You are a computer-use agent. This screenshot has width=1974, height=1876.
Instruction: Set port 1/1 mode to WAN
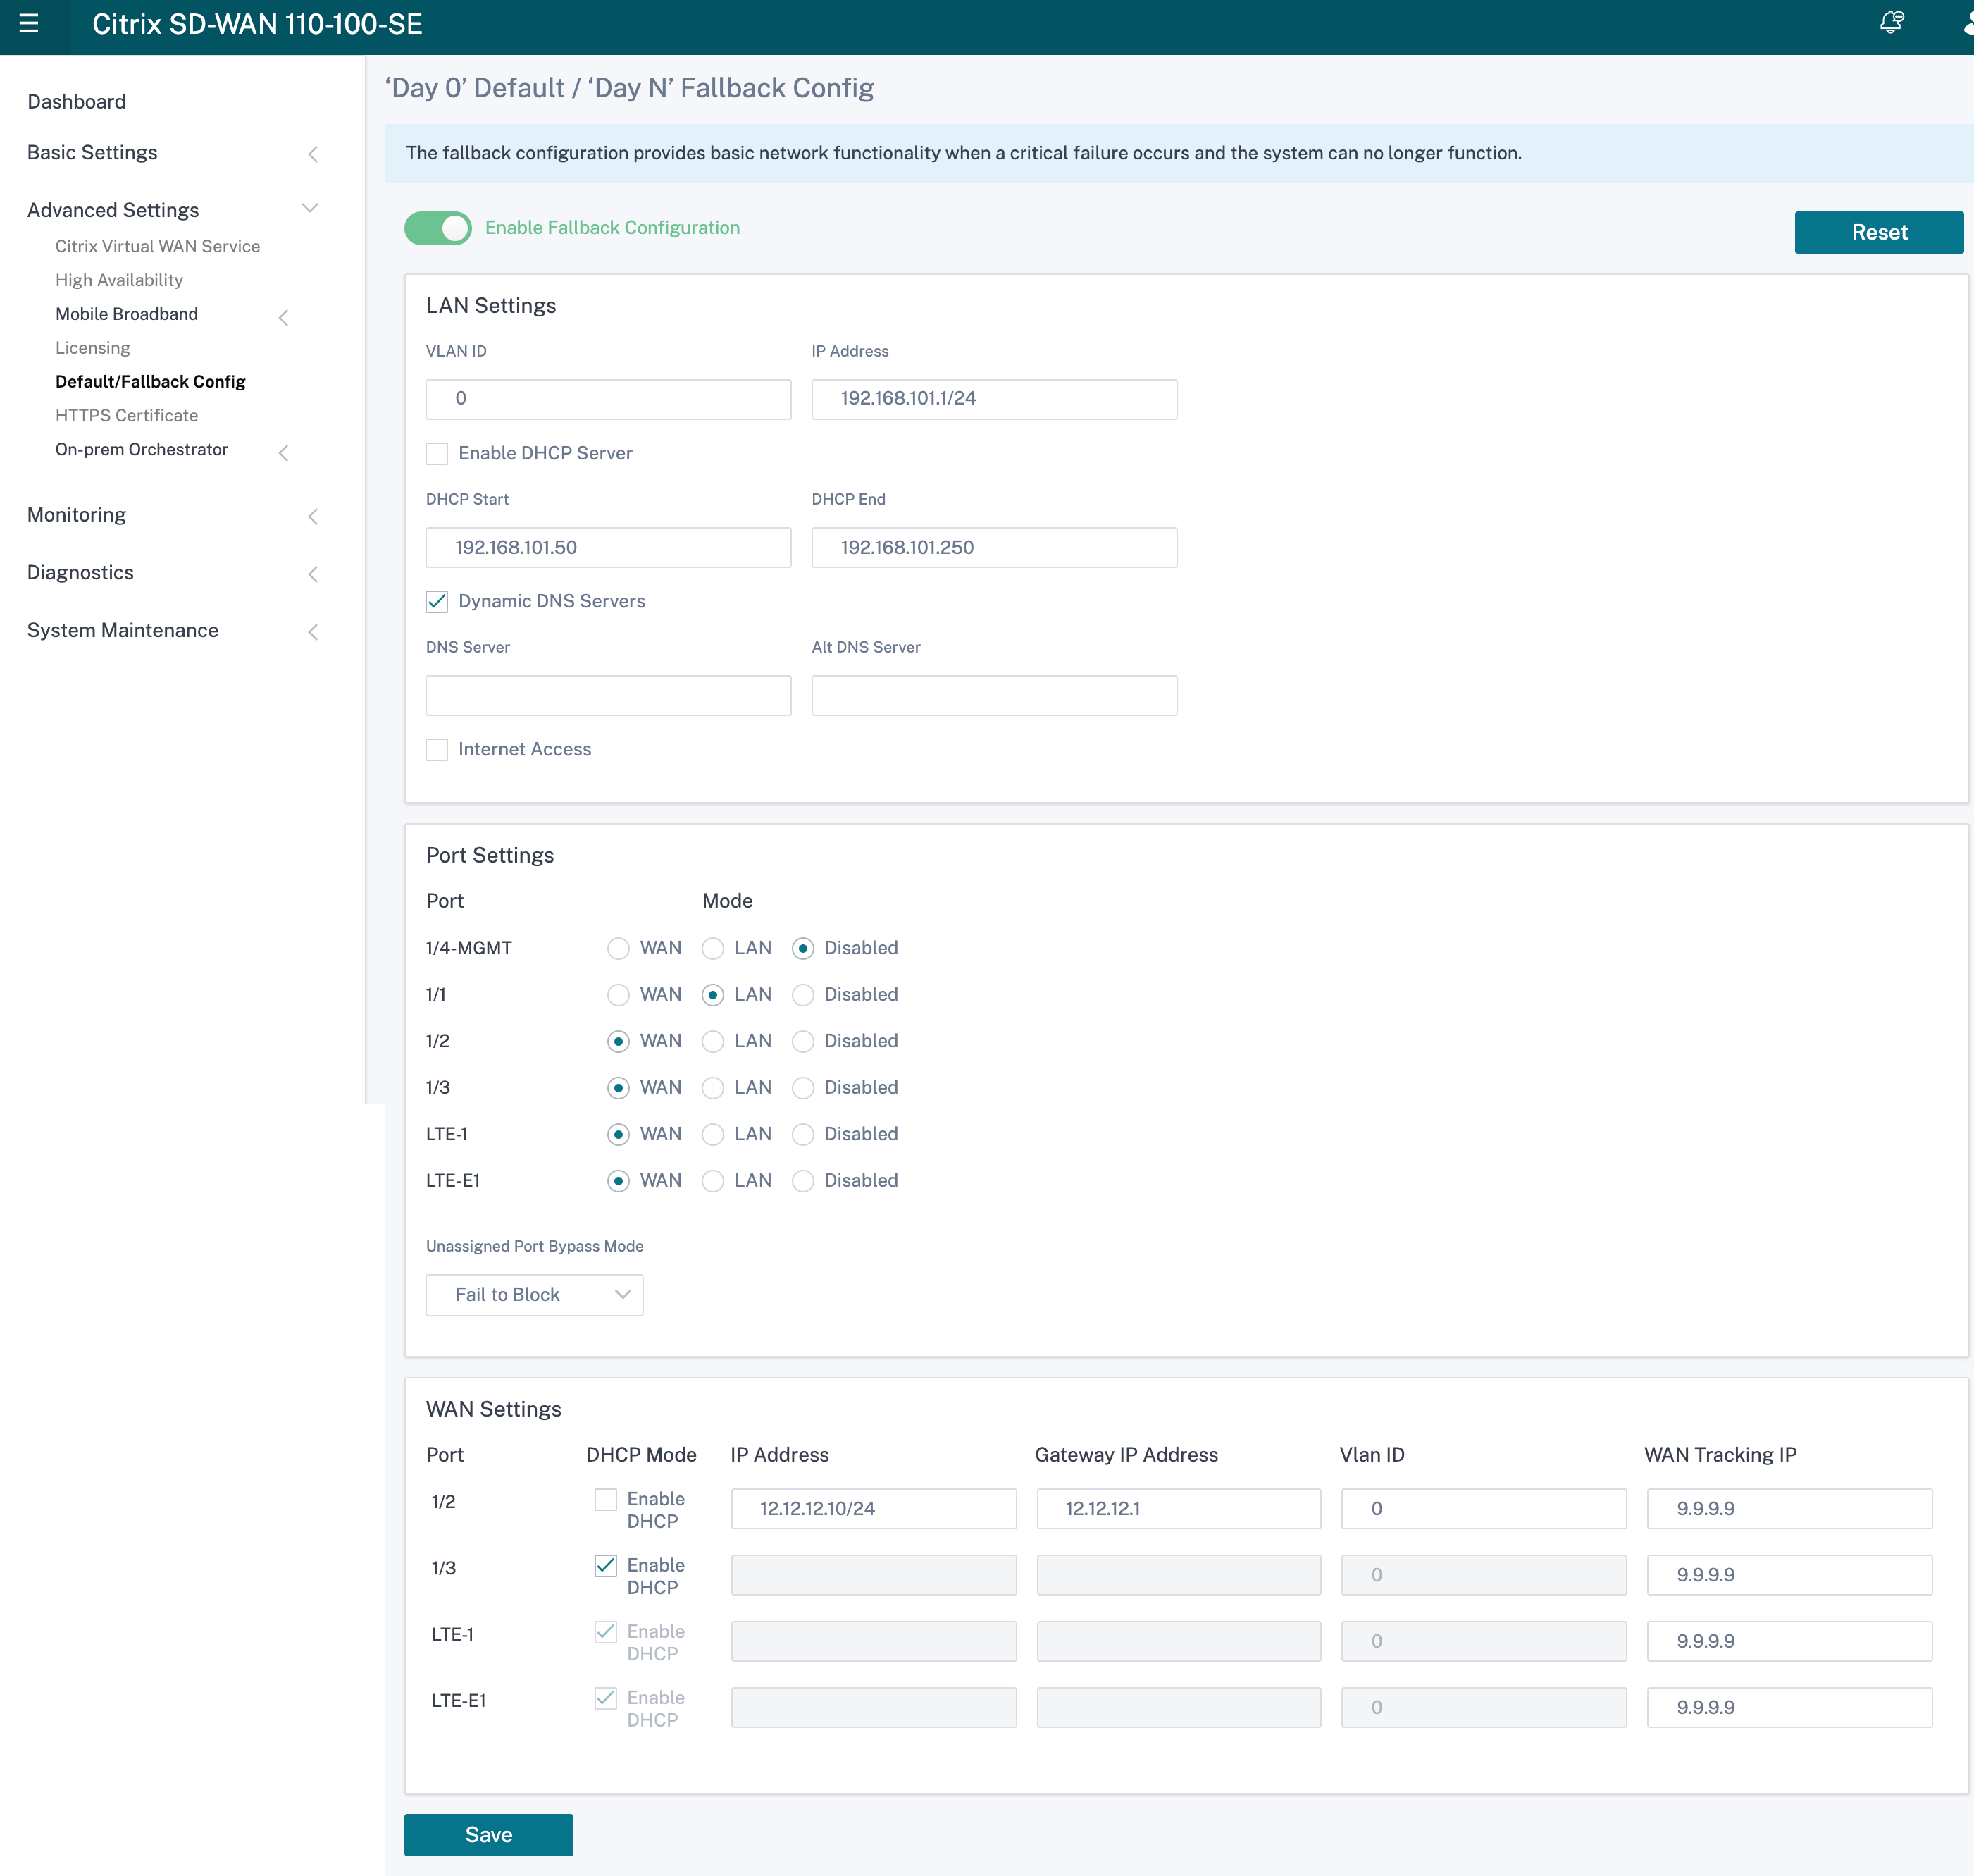pyautogui.click(x=619, y=995)
